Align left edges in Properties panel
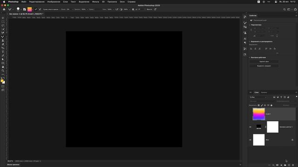Screen dimensions: 298x167 251,49
